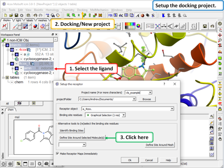Open the Homology menu
This screenshot has width=224, height=168.
click(52, 10)
